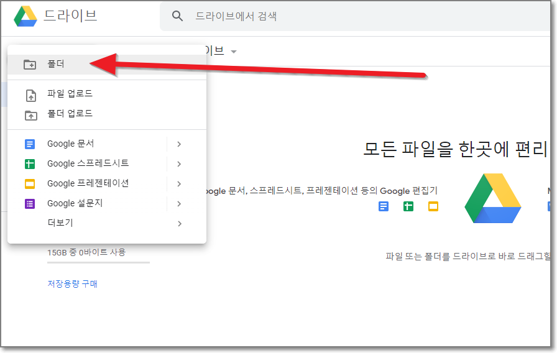Image resolution: width=557 pixels, height=353 pixels.
Task: Open the 저장용량 구매 link
Action: coord(73,284)
